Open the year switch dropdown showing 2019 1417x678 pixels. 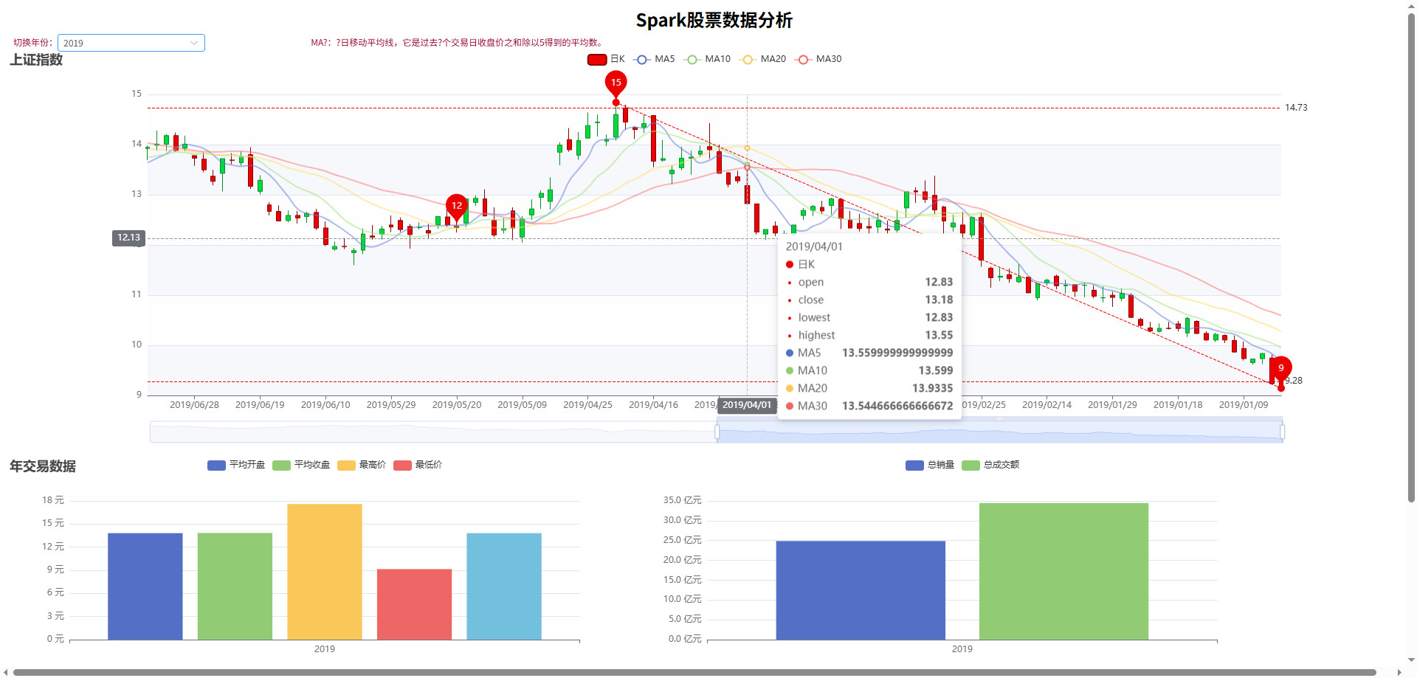(x=131, y=43)
